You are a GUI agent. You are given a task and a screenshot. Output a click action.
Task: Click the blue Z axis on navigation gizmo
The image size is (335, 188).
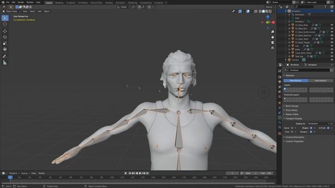(x=267, y=17)
